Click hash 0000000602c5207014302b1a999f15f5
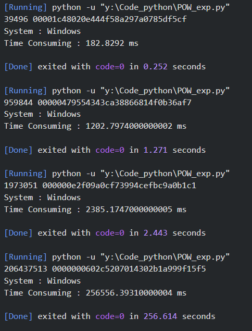252x331 pixels. coord(129,269)
